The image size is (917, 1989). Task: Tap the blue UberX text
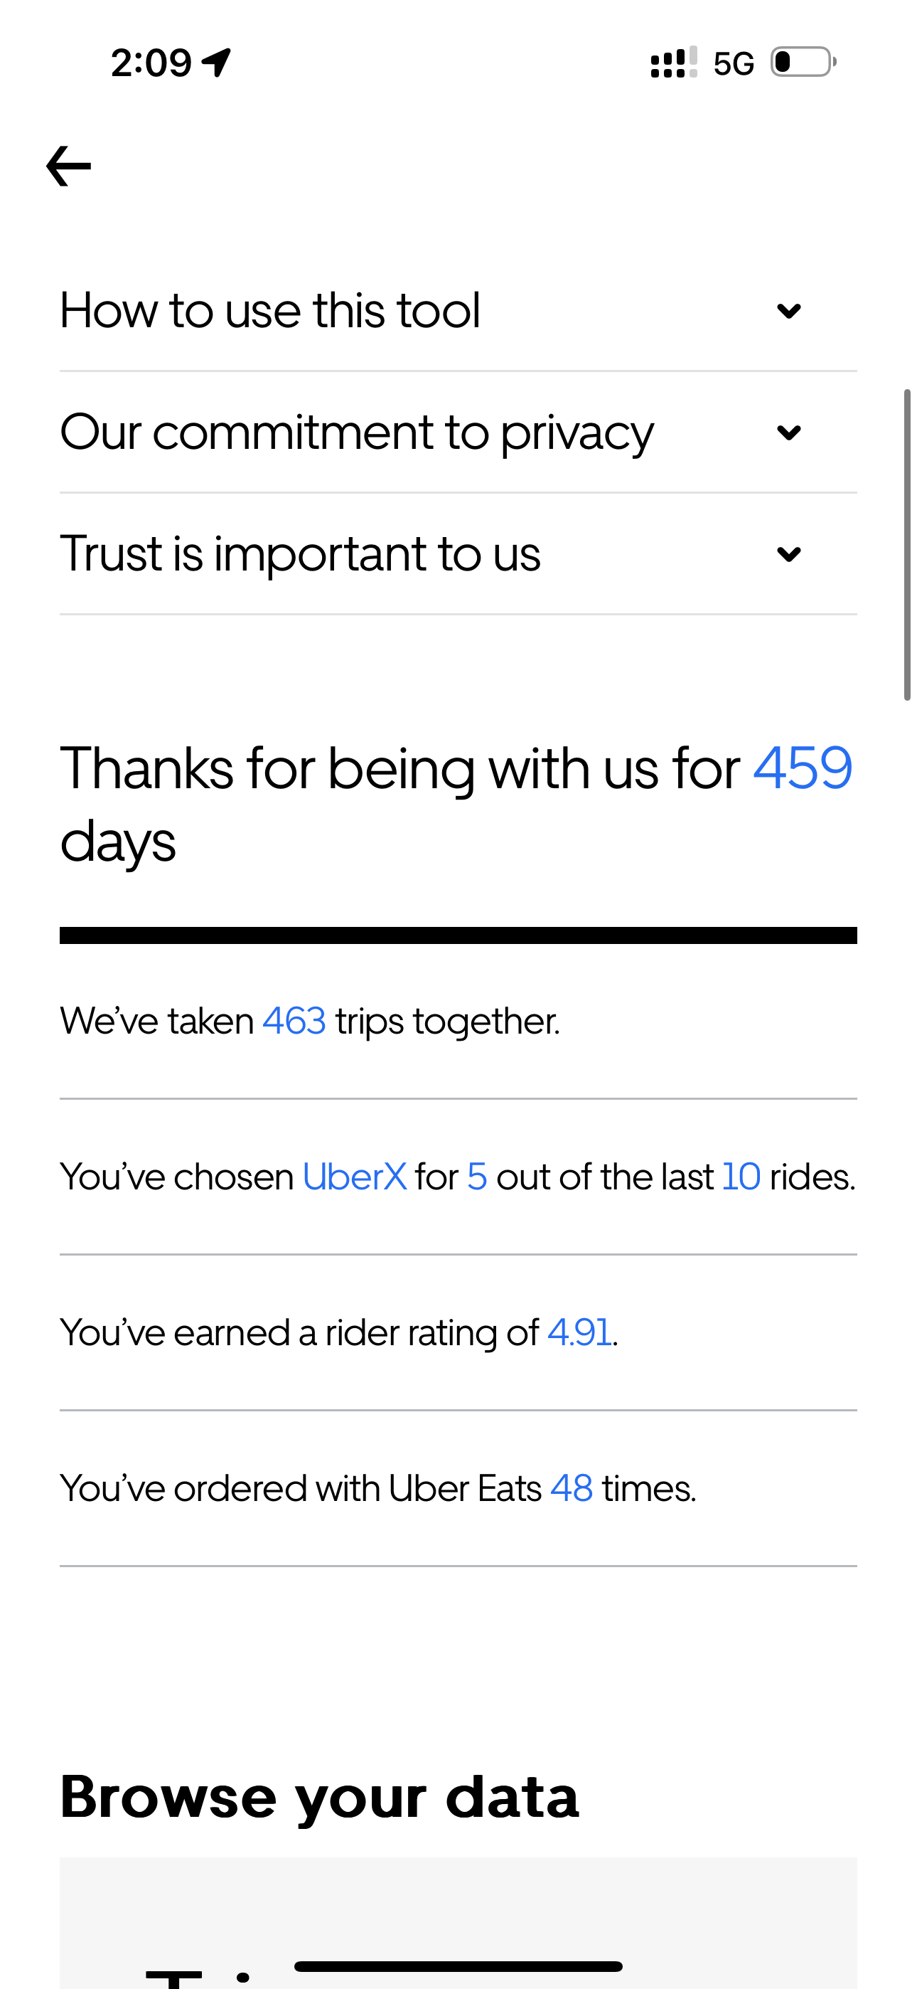[354, 1177]
